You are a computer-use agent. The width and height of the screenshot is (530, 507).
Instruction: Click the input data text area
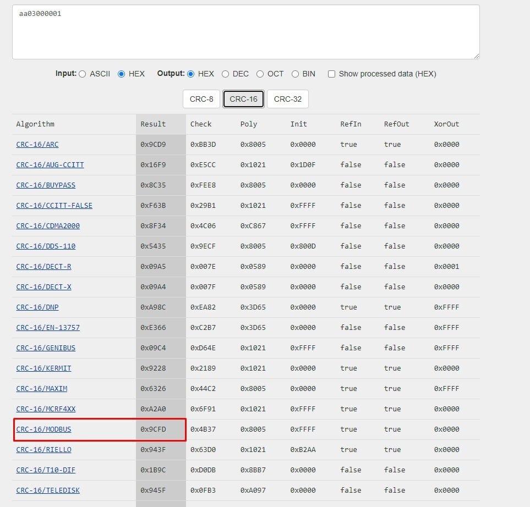tap(245, 32)
